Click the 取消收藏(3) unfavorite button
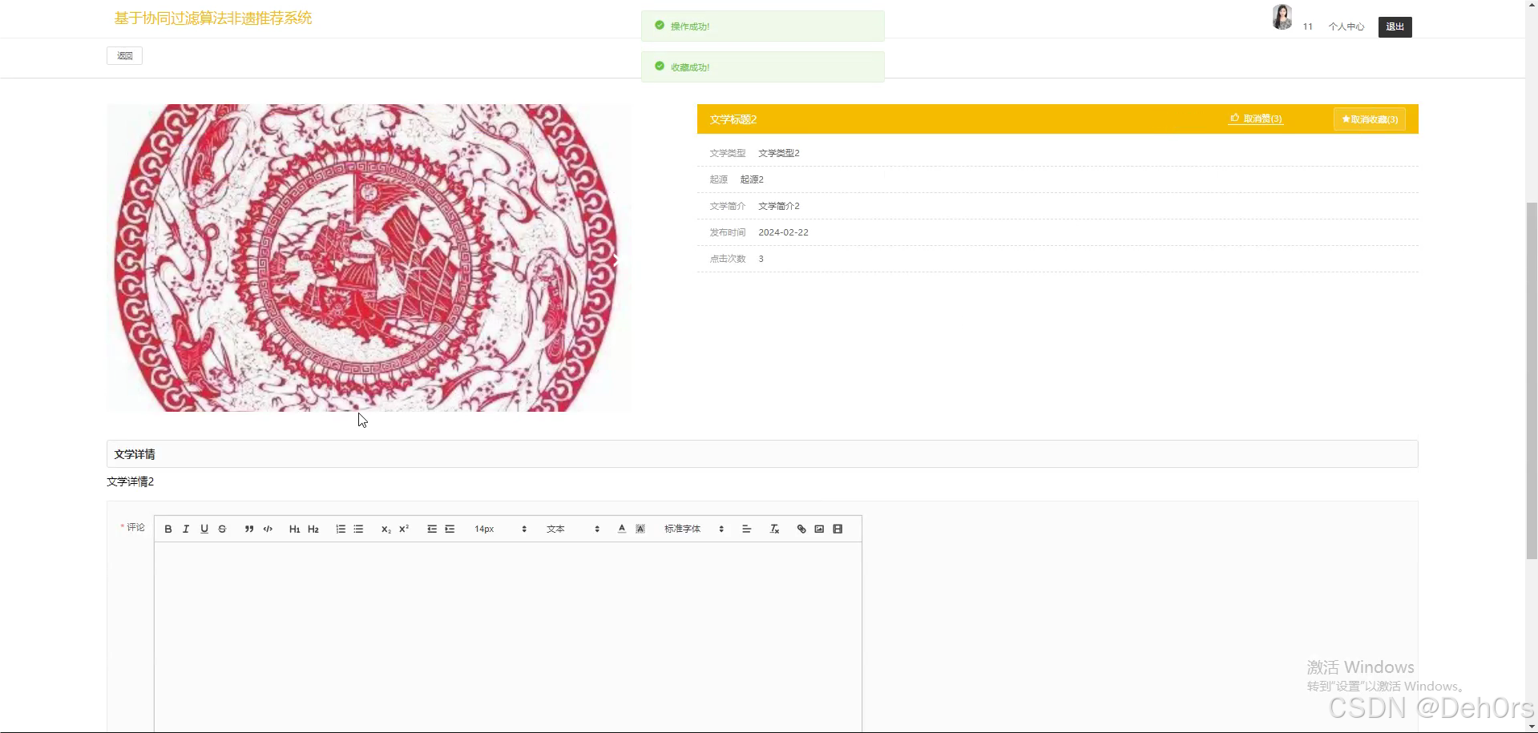1538x733 pixels. 1370,119
